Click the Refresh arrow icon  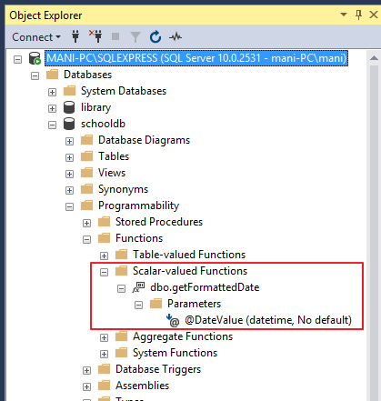click(155, 37)
